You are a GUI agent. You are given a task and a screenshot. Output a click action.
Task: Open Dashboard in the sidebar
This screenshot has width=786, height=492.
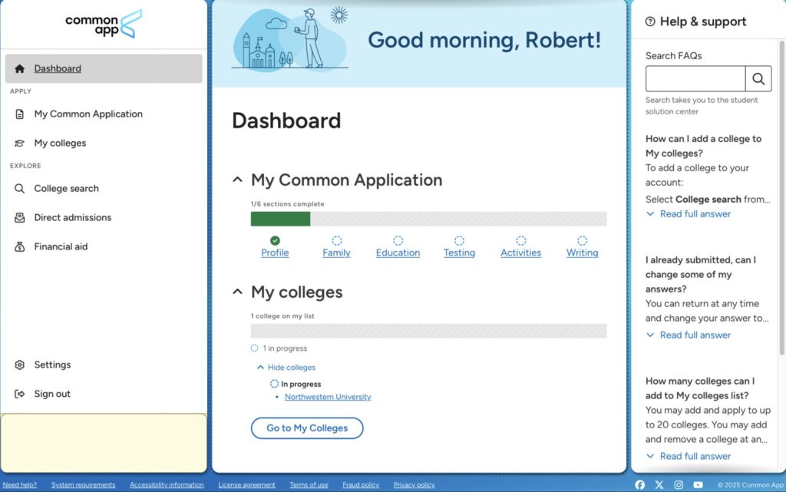[x=104, y=68]
